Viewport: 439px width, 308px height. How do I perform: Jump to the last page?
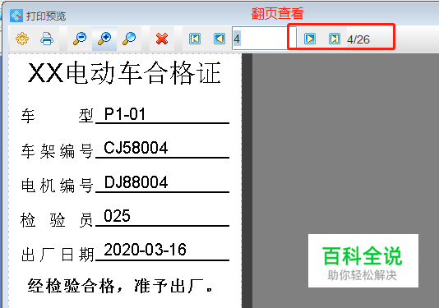click(x=335, y=39)
